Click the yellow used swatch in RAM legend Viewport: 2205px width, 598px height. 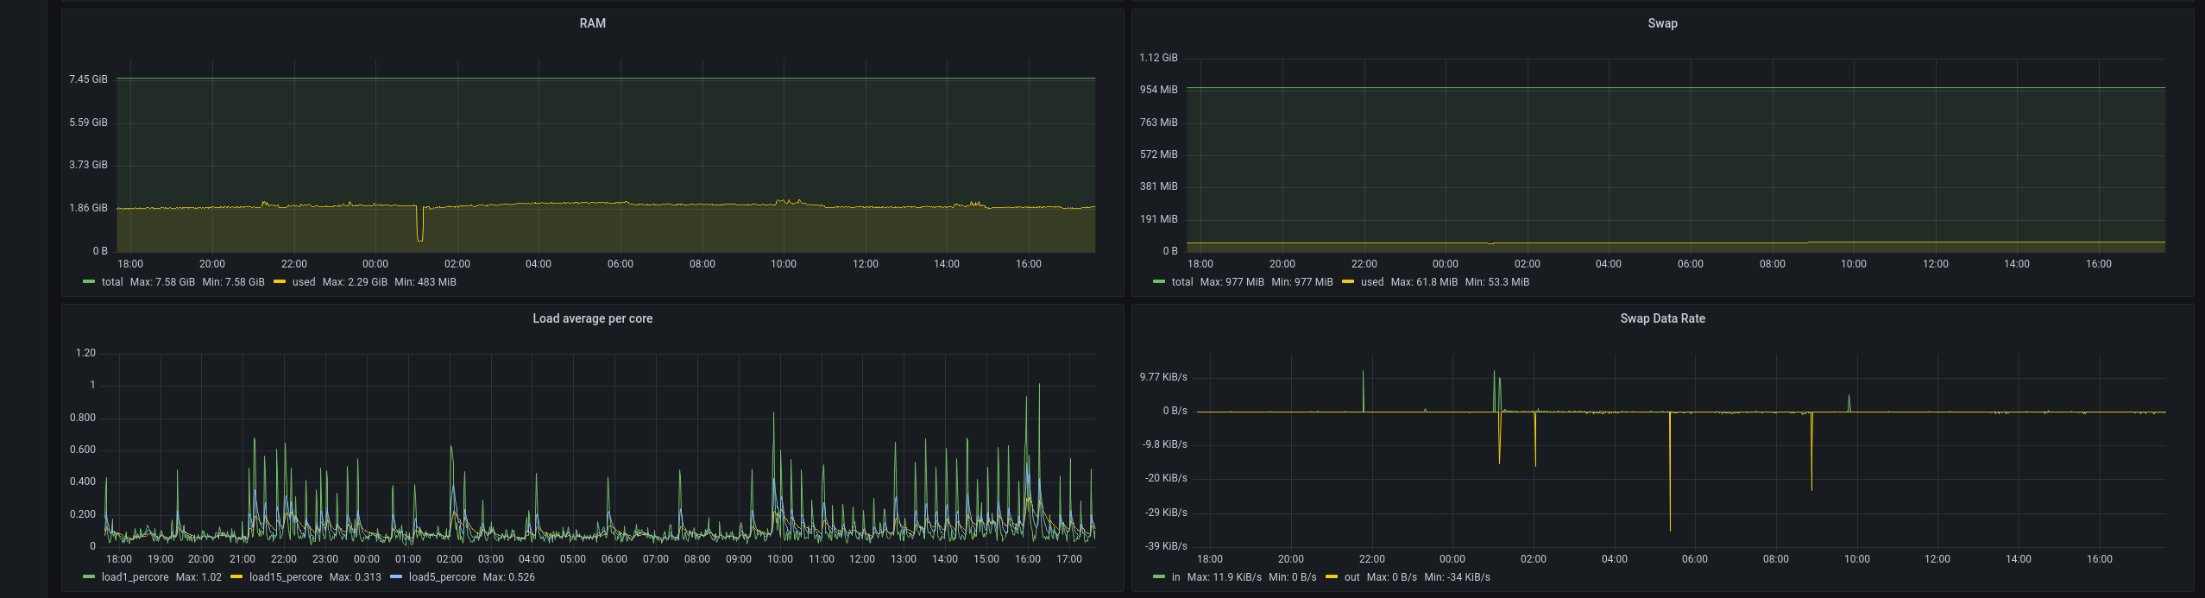[280, 282]
